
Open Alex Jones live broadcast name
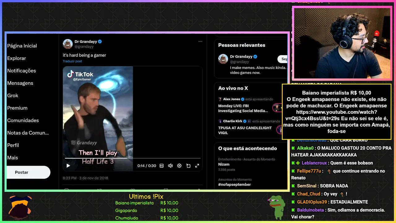point(231,99)
